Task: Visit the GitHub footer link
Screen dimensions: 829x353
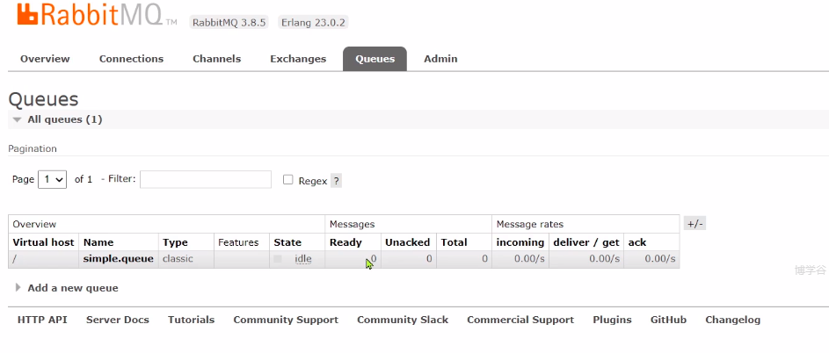Action: [x=668, y=321]
